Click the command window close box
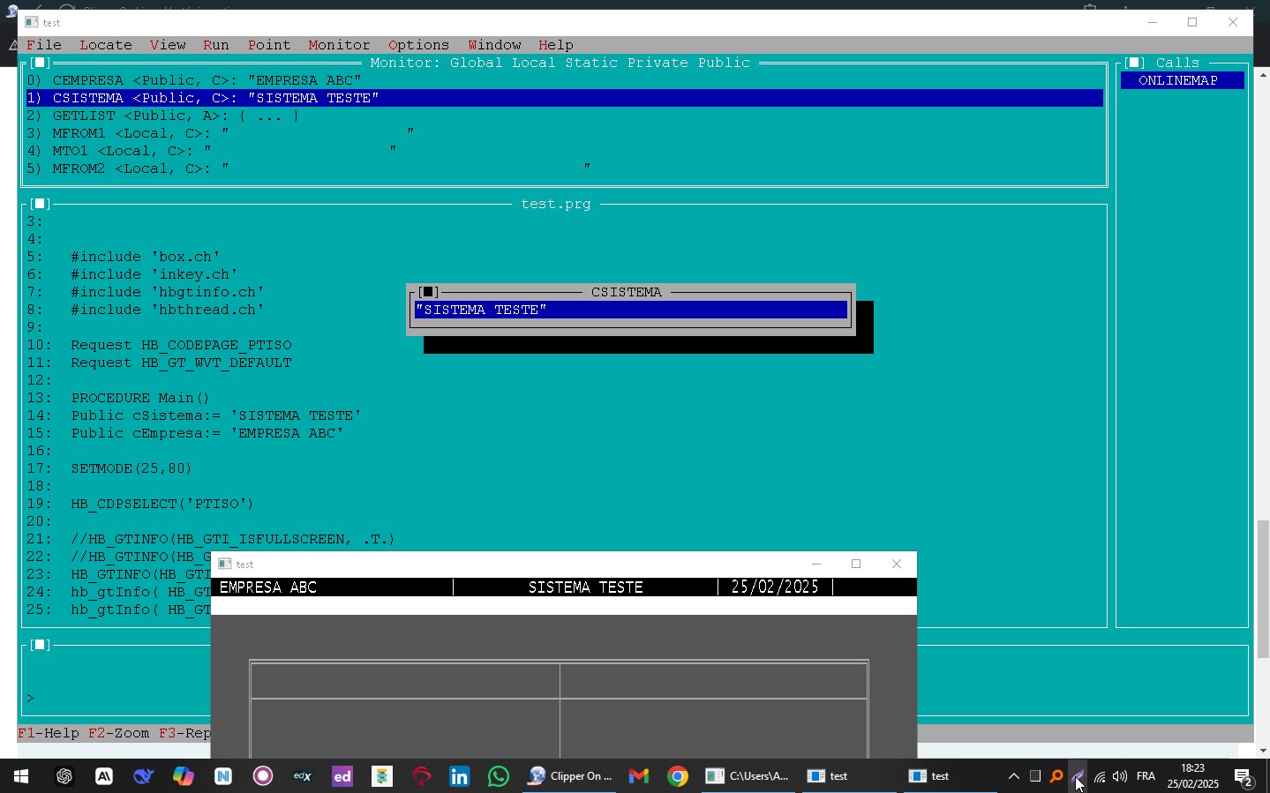Image resolution: width=1270 pixels, height=793 pixels. [x=40, y=645]
